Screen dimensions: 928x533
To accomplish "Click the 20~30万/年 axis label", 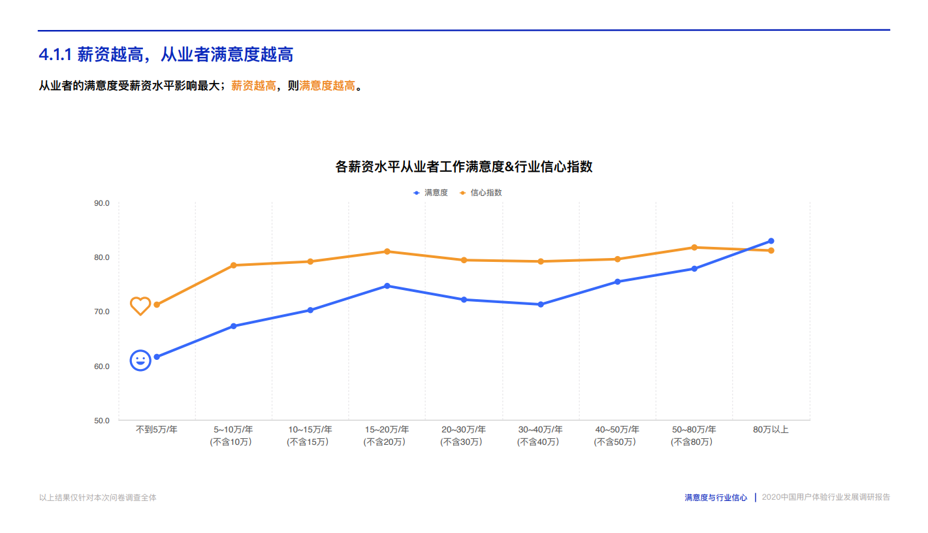I will tap(464, 435).
